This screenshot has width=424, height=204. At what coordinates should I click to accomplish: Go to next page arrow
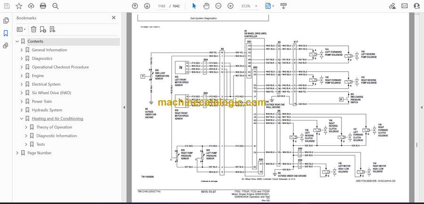pos(147,6)
